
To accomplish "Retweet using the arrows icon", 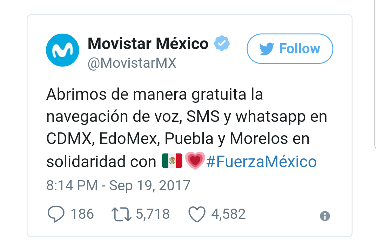I will [121, 214].
